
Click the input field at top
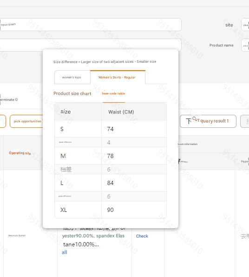click(91, 25)
